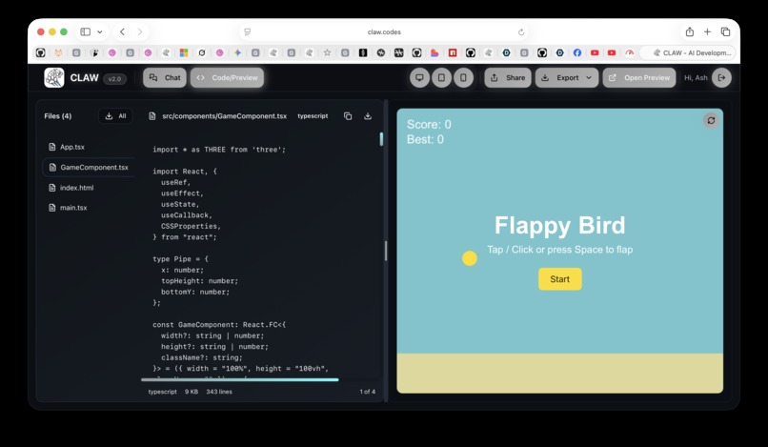Screen dimensions: 768x447
Task: Go back with the Safari back arrow
Action: click(x=123, y=31)
